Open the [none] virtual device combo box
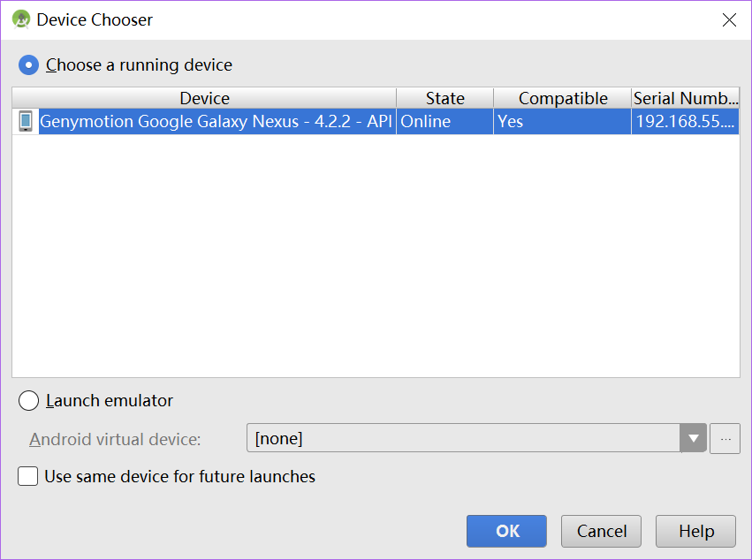752x560 pixels. point(476,438)
